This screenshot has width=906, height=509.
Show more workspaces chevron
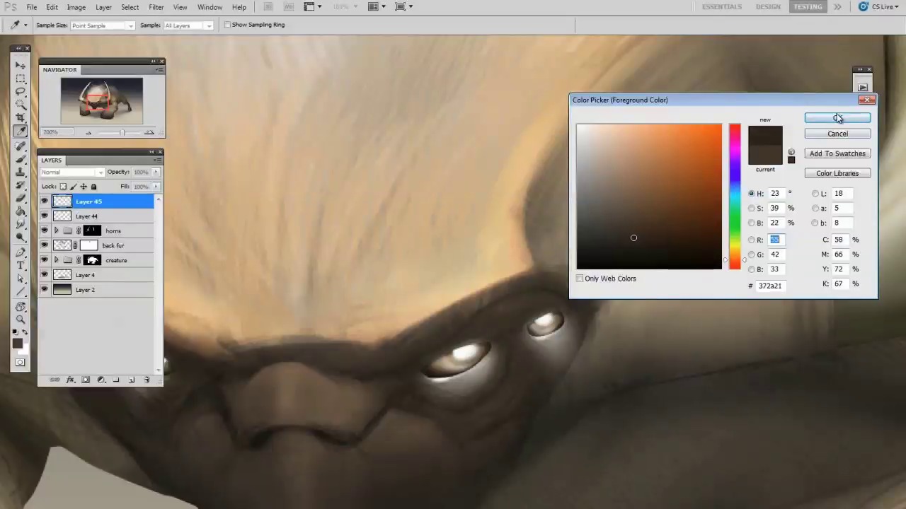[837, 7]
